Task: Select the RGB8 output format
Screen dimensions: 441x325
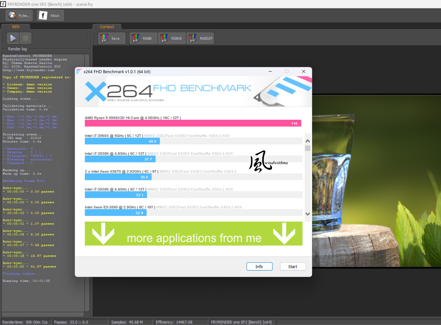Action: click(143, 38)
